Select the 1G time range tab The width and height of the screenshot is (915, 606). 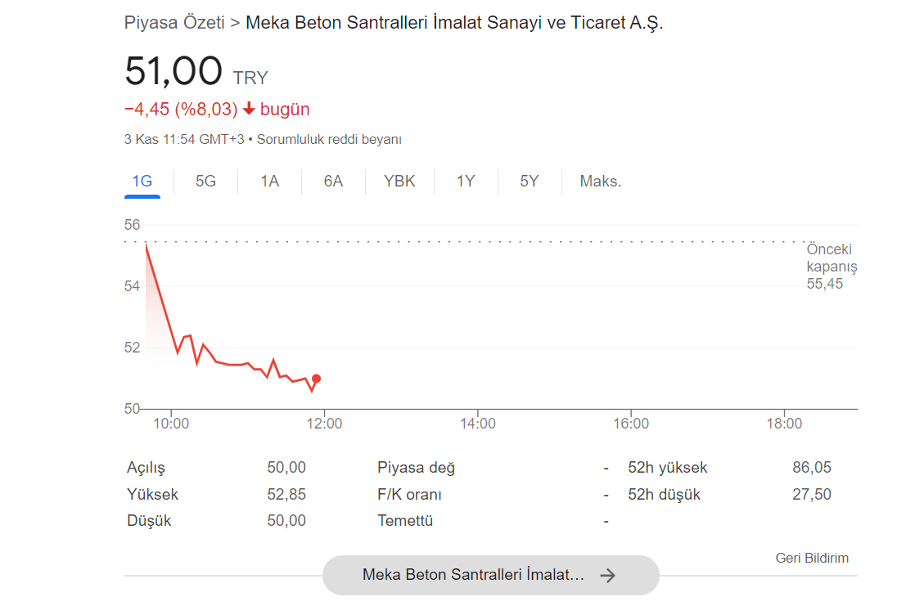(142, 182)
